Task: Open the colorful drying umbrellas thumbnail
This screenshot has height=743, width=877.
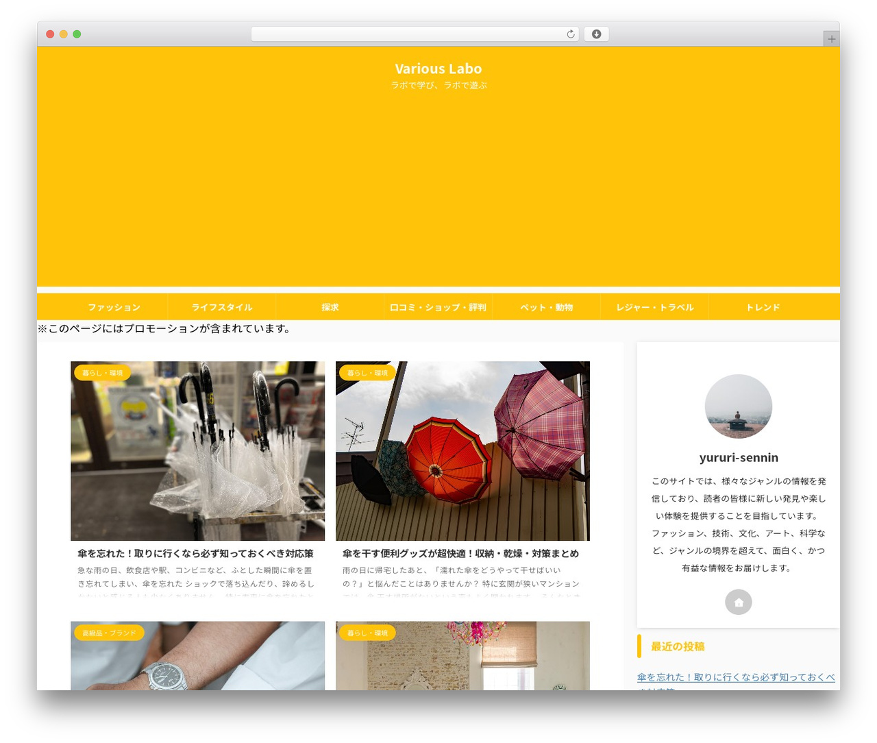Action: (x=462, y=451)
